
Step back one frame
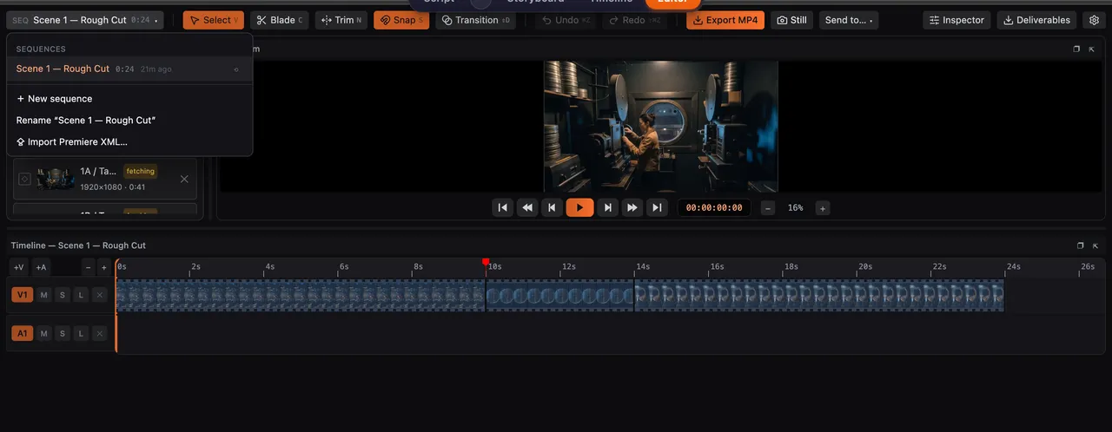pos(551,207)
